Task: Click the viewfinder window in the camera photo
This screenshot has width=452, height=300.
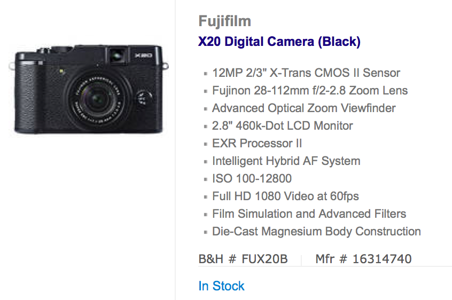Action: tap(117, 56)
